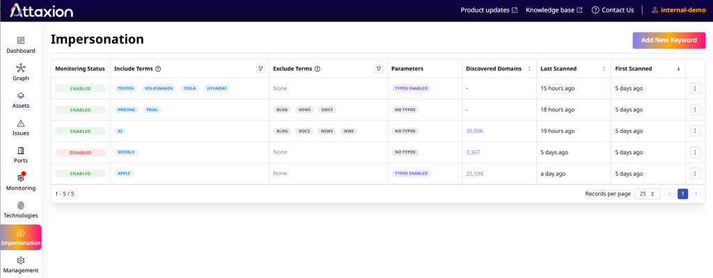The height and width of the screenshot is (278, 713).
Task: Open Technologies fingerprint item in the sidebar
Action: click(x=20, y=210)
